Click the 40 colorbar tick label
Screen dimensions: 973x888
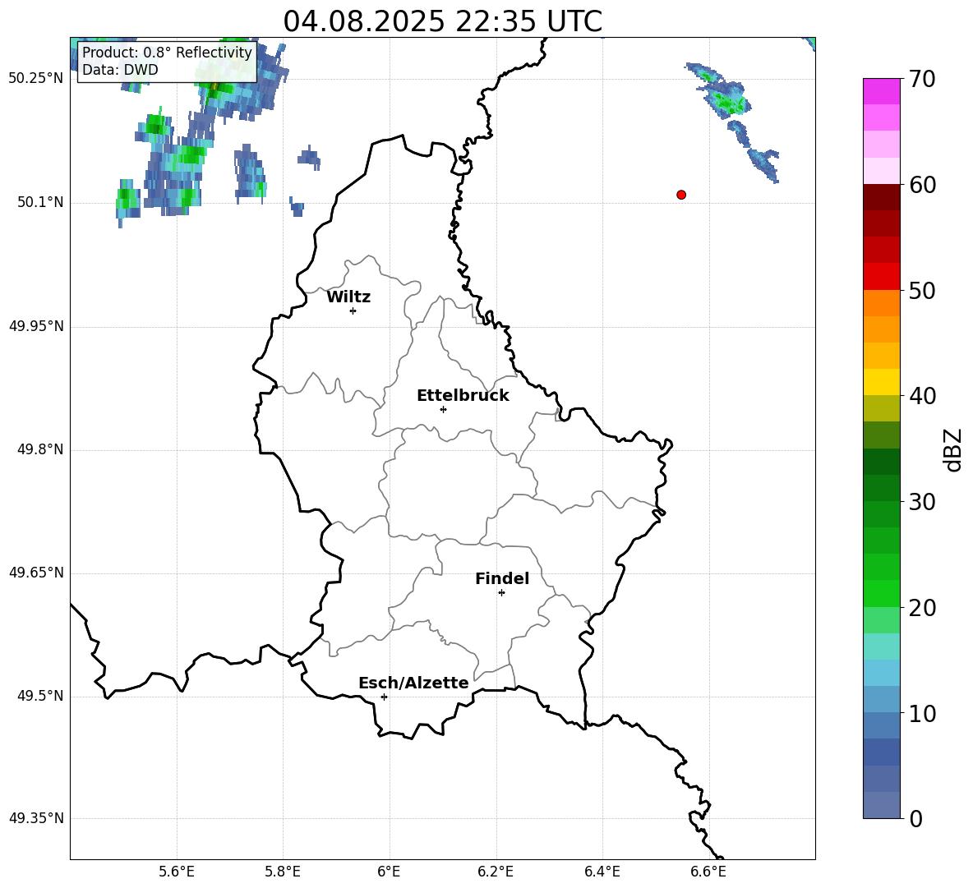coord(921,396)
